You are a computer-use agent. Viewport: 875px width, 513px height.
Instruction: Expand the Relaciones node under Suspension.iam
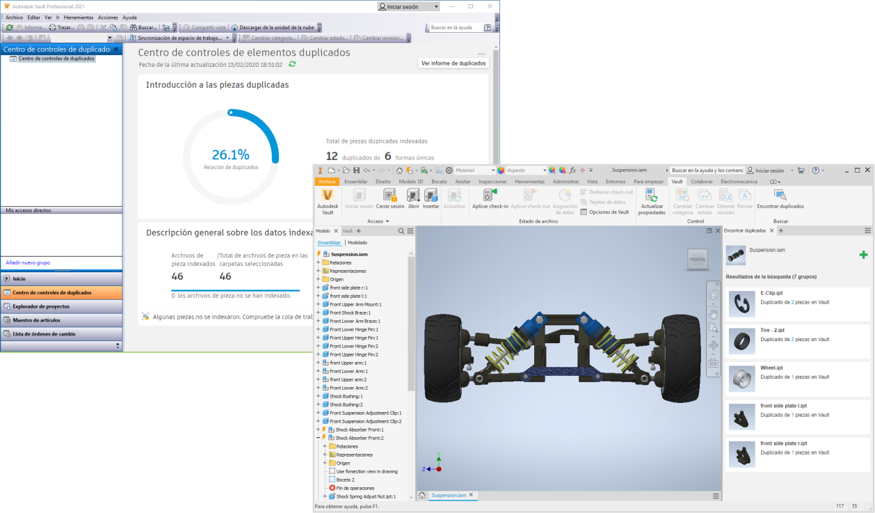point(318,262)
